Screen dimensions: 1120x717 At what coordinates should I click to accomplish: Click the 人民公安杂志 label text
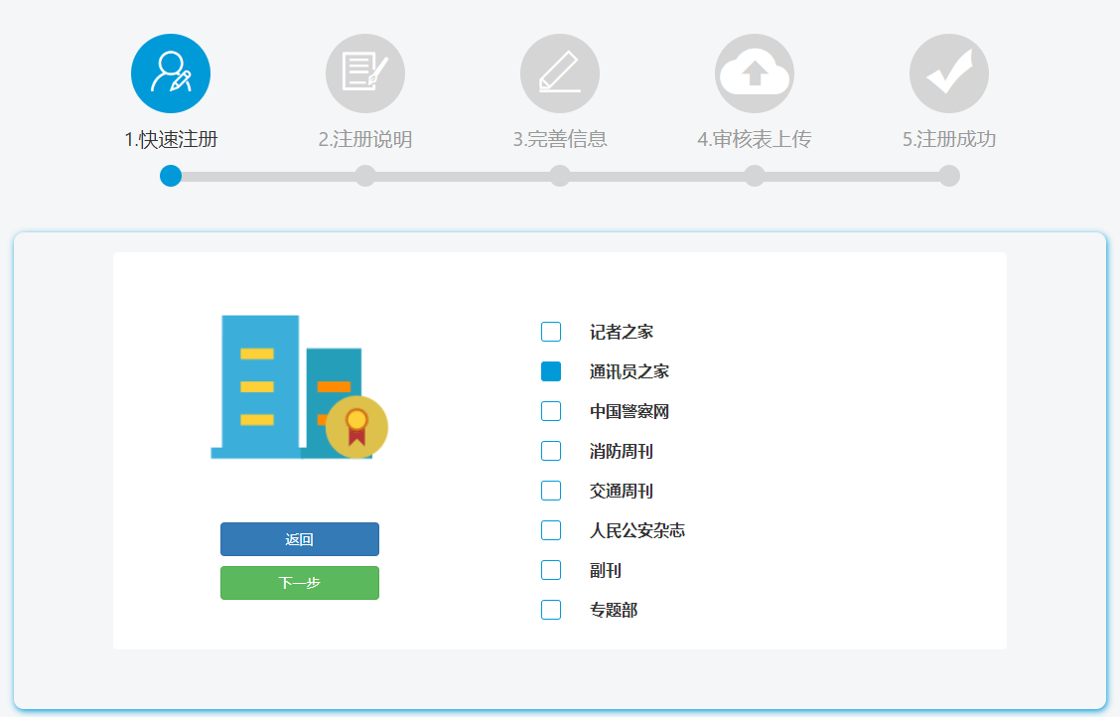pyautogui.click(x=637, y=530)
